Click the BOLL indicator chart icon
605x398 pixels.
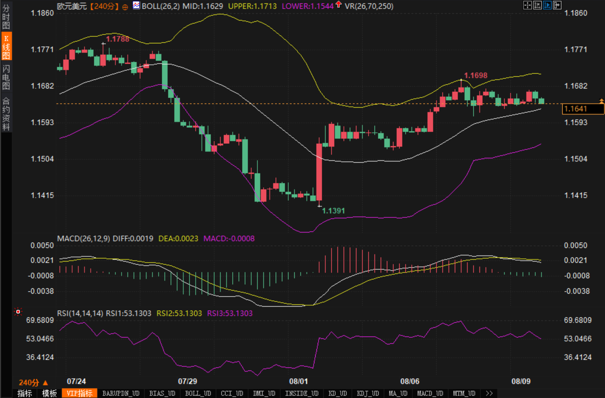[x=136, y=5]
